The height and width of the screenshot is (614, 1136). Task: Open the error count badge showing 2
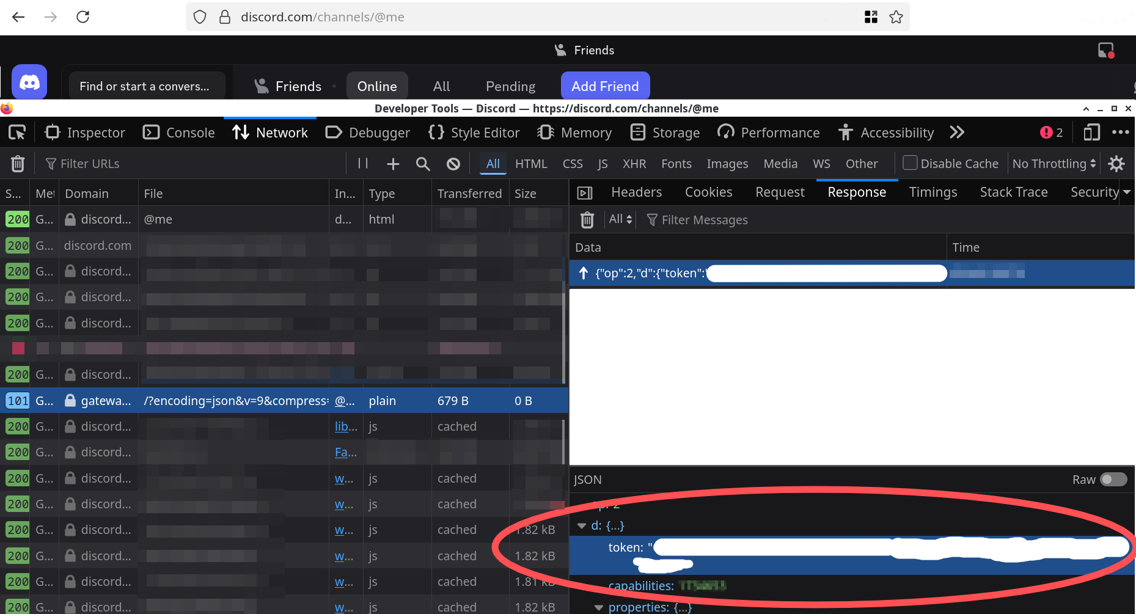[x=1051, y=133]
